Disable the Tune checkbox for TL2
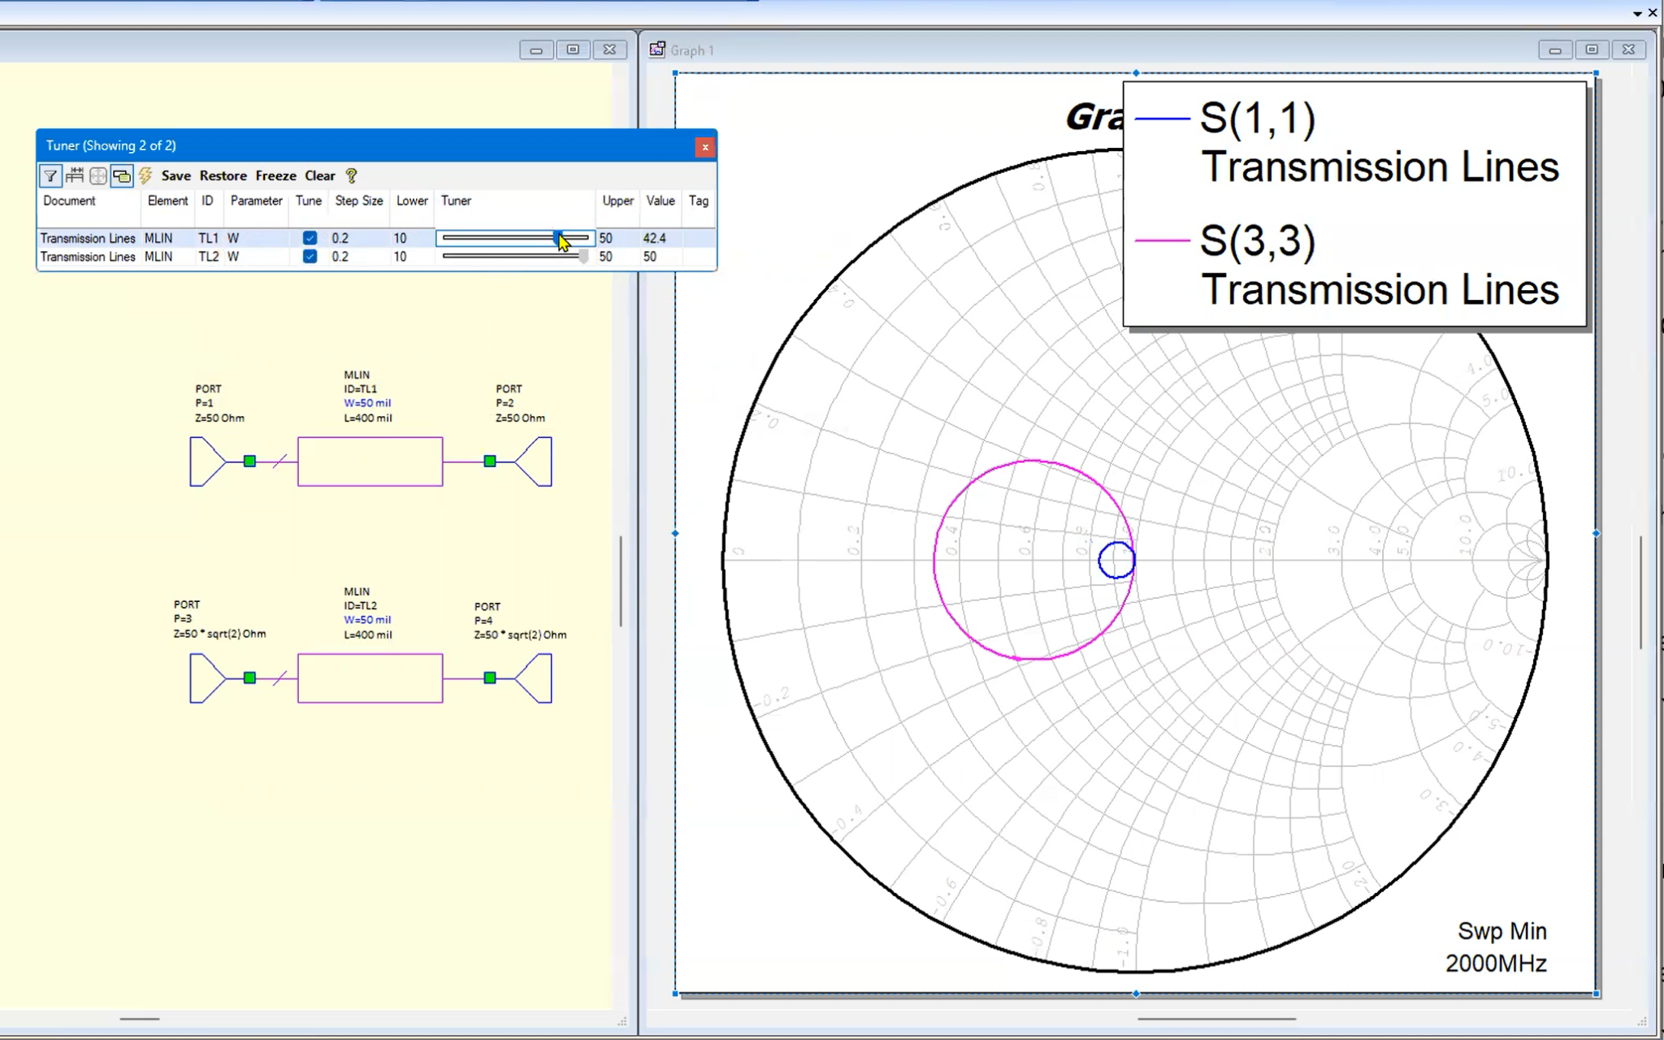This screenshot has height=1040, width=1664. (310, 256)
